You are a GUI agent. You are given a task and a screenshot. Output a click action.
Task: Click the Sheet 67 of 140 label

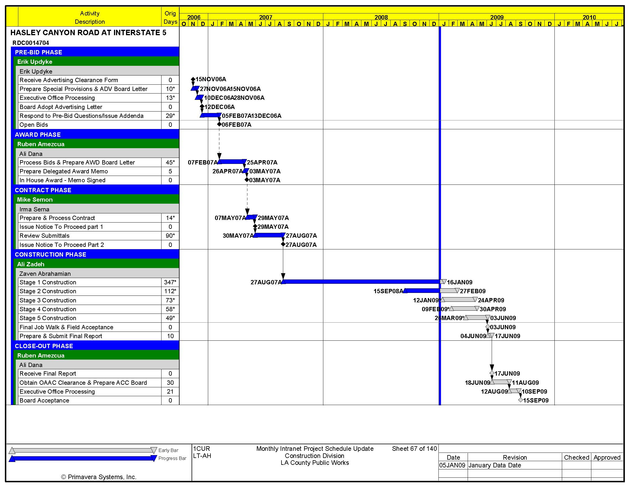pos(414,449)
